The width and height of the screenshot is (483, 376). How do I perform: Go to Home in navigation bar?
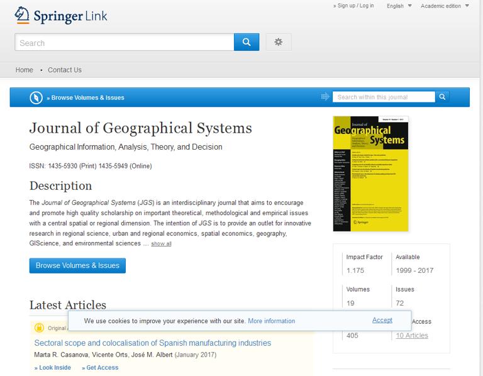tap(24, 70)
